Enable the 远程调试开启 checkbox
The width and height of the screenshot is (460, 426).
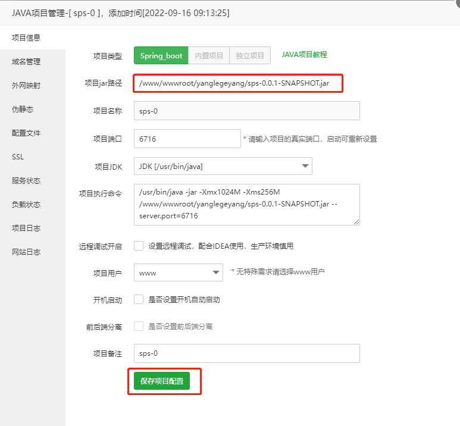pos(139,246)
